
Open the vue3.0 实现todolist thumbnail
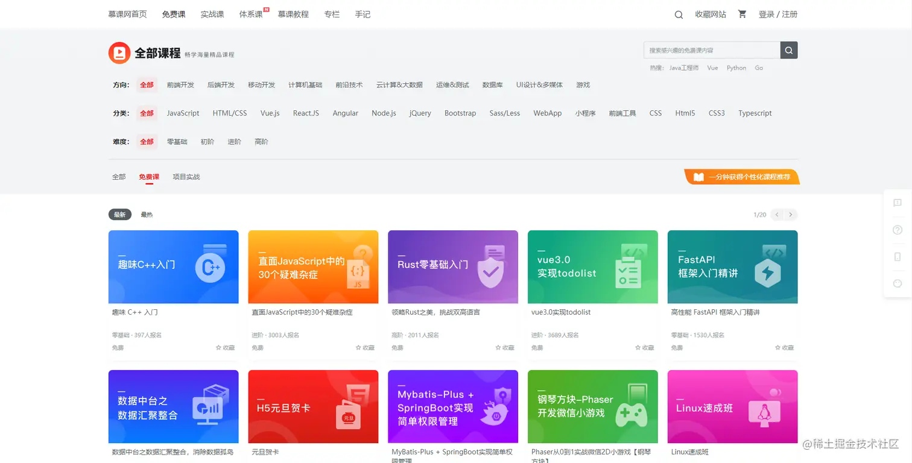pos(593,266)
